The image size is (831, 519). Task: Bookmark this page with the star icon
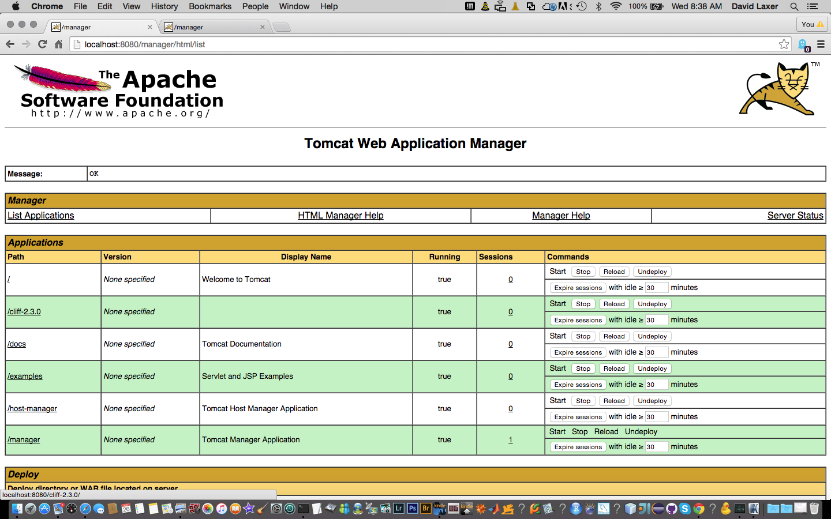(x=784, y=44)
